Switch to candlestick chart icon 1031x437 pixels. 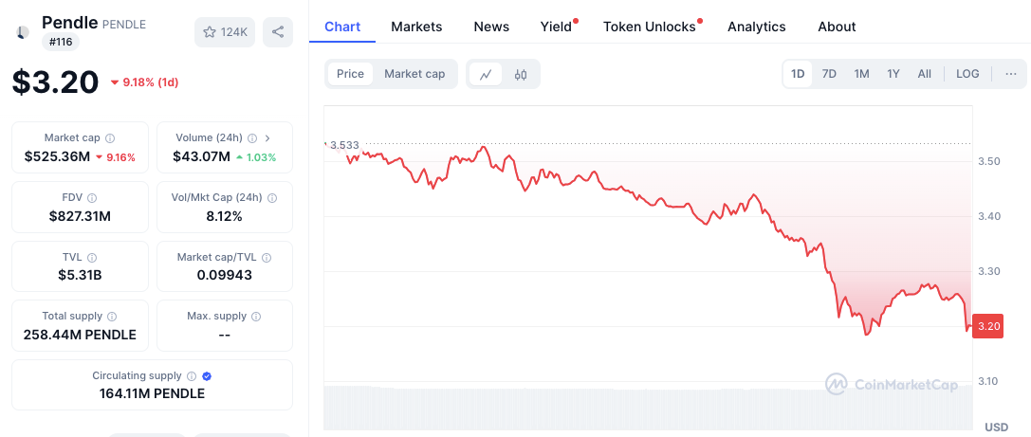[x=521, y=74]
